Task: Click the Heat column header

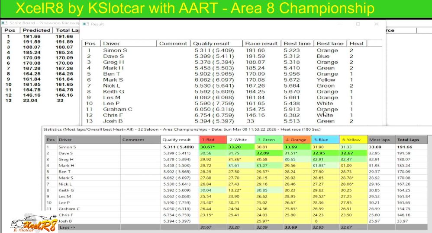Action: (357, 44)
